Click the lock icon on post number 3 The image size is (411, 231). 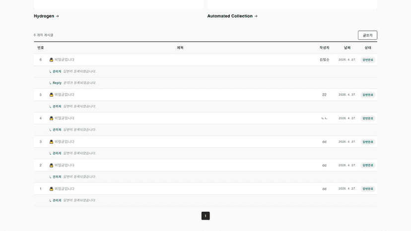click(52, 142)
